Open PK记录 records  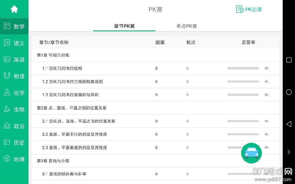pos(249,9)
